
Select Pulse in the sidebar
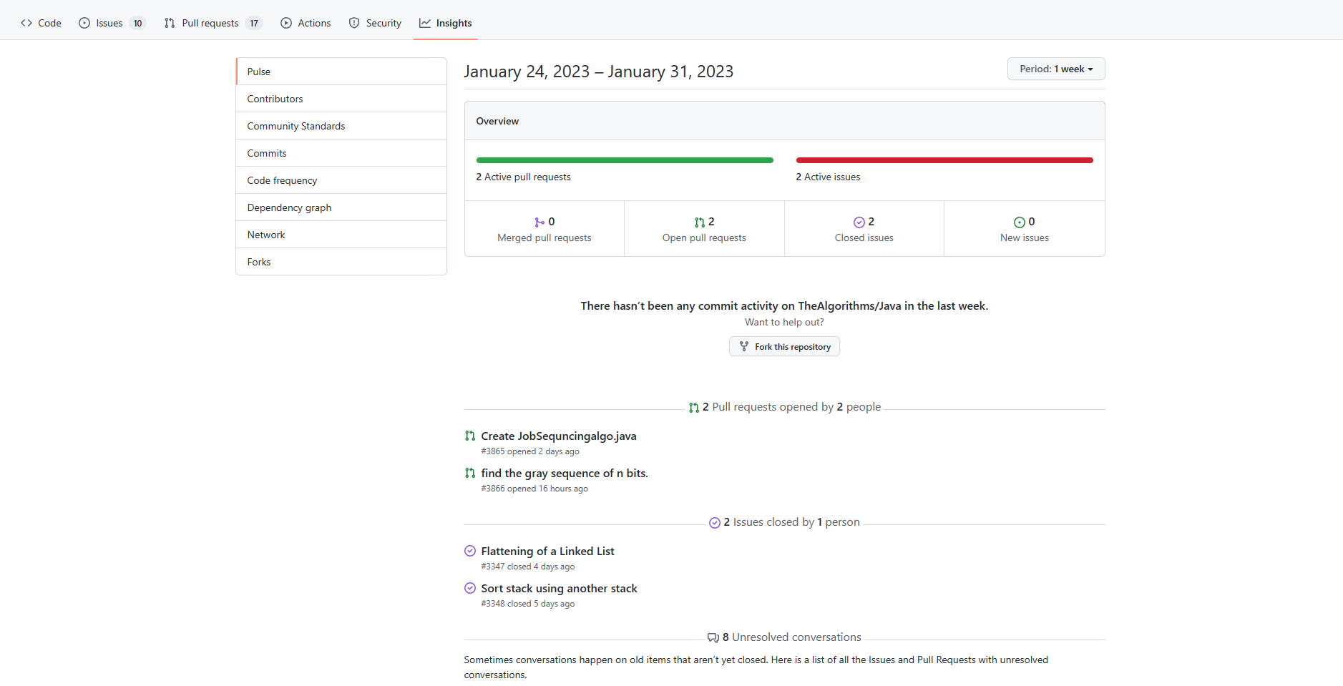(x=341, y=72)
